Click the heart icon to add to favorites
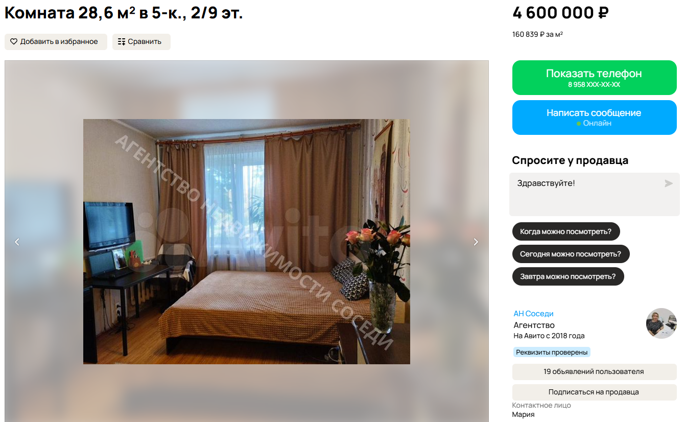Screen dimensions: 685x422 click(14, 42)
